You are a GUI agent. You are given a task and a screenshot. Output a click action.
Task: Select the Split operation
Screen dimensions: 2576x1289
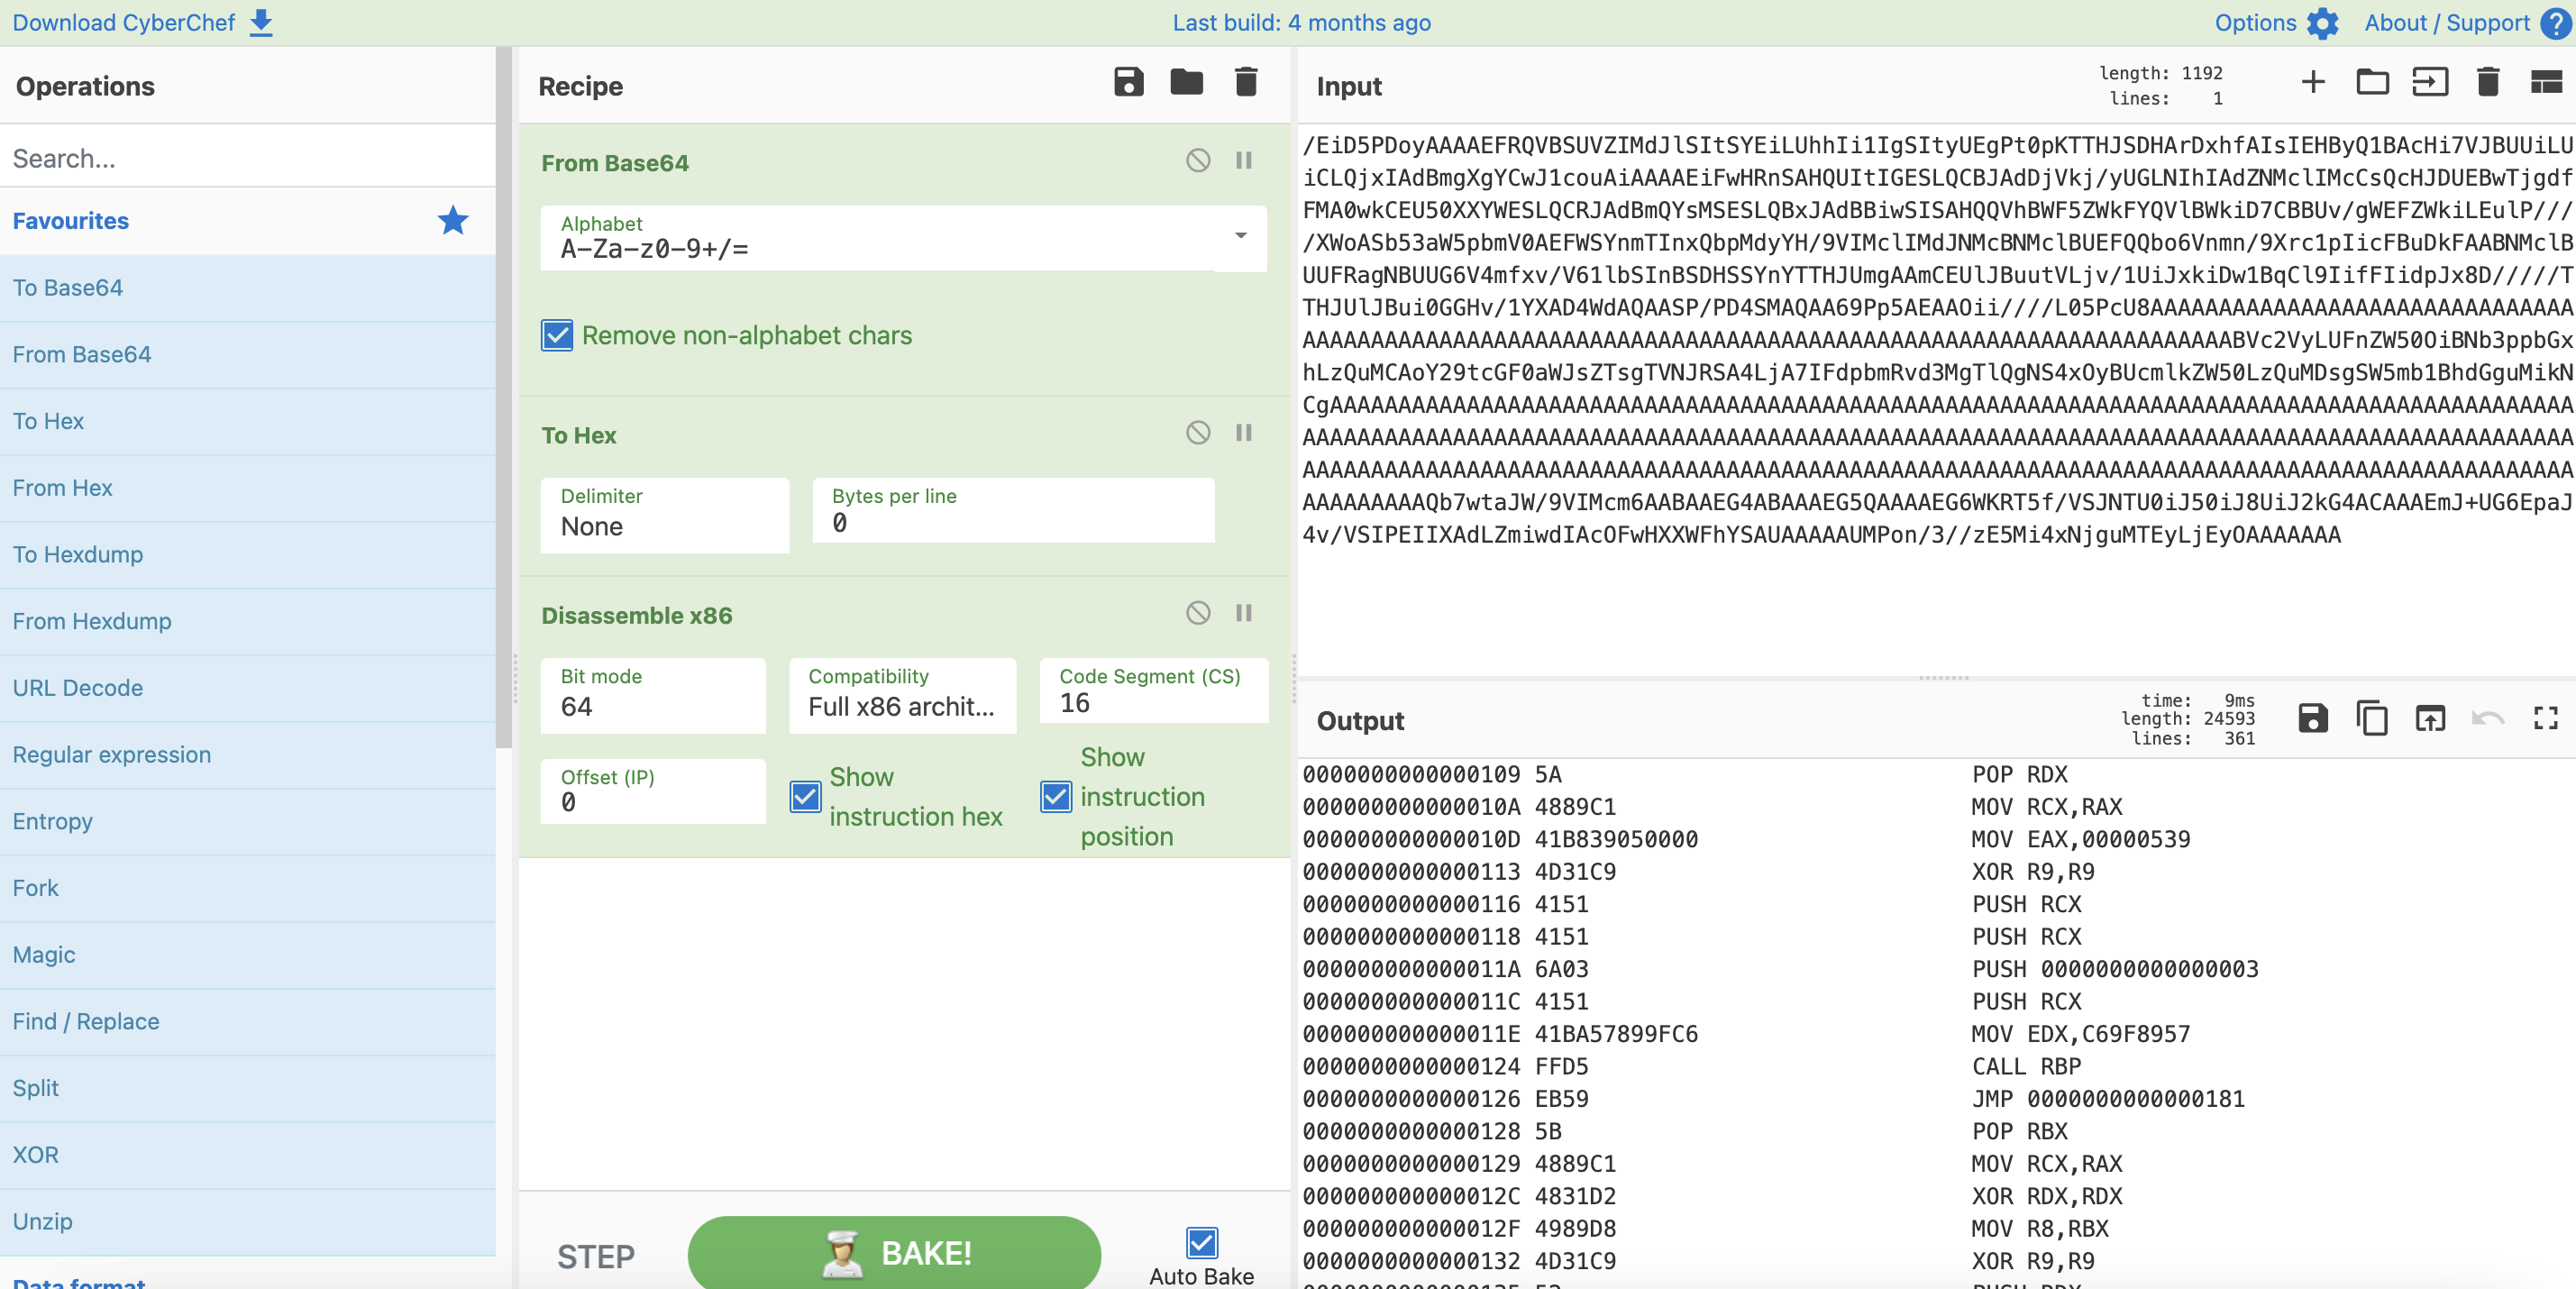click(248, 1088)
